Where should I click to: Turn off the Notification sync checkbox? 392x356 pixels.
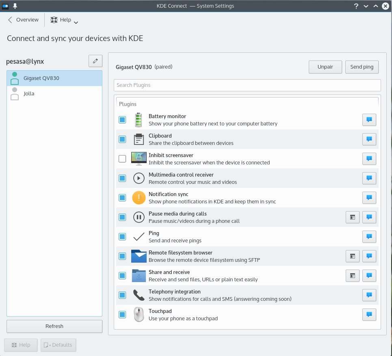pyautogui.click(x=122, y=198)
